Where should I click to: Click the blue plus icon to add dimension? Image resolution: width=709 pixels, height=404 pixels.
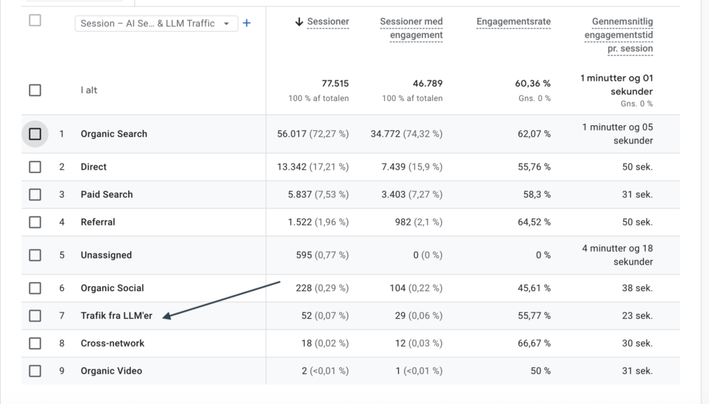[x=246, y=23]
